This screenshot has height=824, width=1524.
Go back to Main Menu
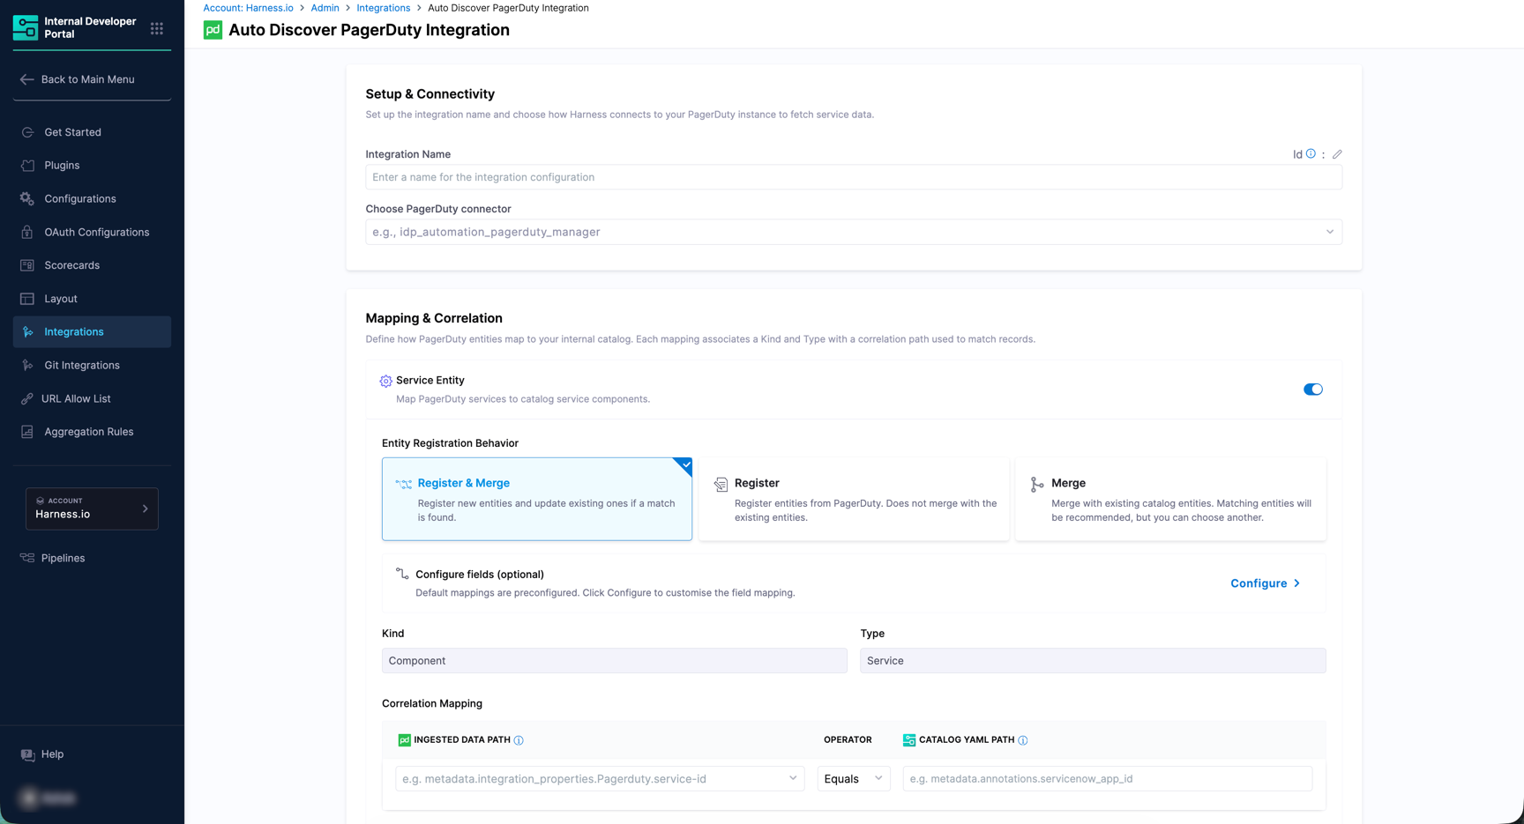(x=87, y=78)
